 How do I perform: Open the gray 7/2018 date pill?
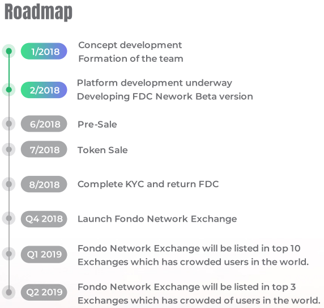(x=44, y=149)
